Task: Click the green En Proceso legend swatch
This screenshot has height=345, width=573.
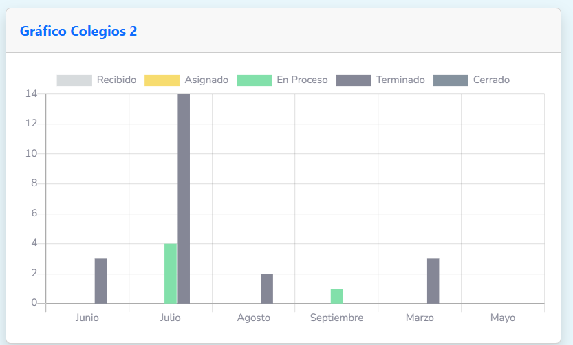Action: pyautogui.click(x=254, y=80)
